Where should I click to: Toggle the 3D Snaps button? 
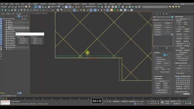pos(70,7)
